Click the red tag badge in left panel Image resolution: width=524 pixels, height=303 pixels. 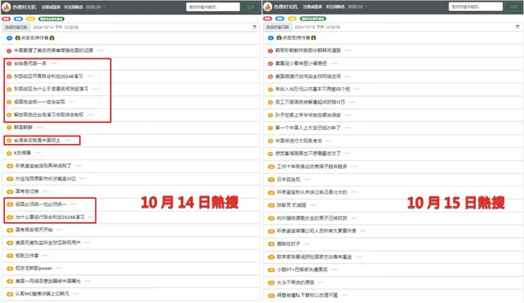coord(6,18)
